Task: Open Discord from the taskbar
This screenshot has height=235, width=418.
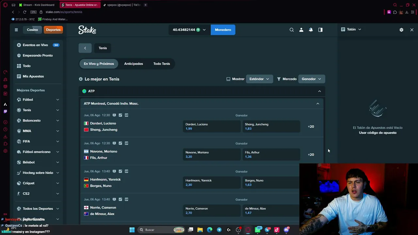Action: tap(286, 230)
